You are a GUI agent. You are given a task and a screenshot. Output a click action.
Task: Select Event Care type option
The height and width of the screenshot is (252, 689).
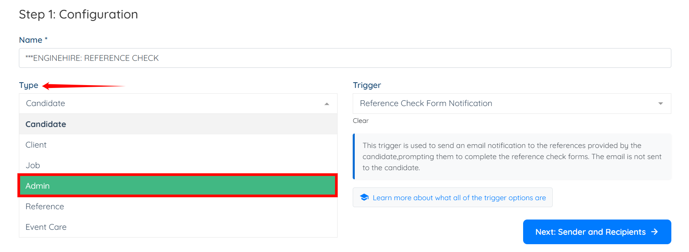pyautogui.click(x=46, y=227)
